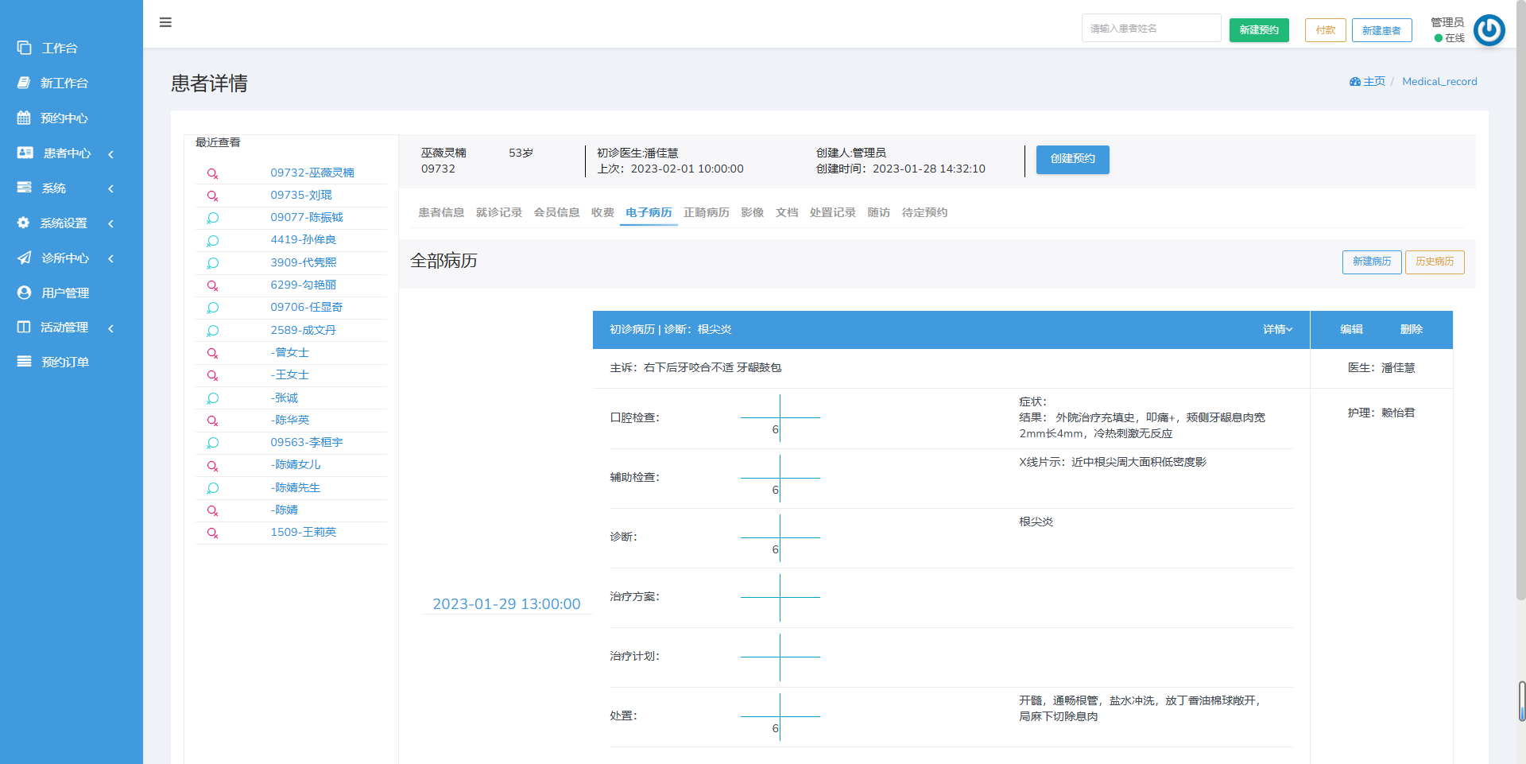Click the 历史病历 button
Screen dimensions: 1526x764
point(1435,262)
